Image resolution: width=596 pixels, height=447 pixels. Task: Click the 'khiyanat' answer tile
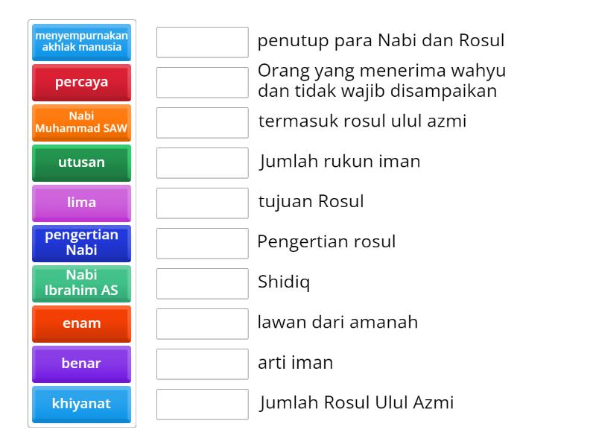click(x=81, y=404)
